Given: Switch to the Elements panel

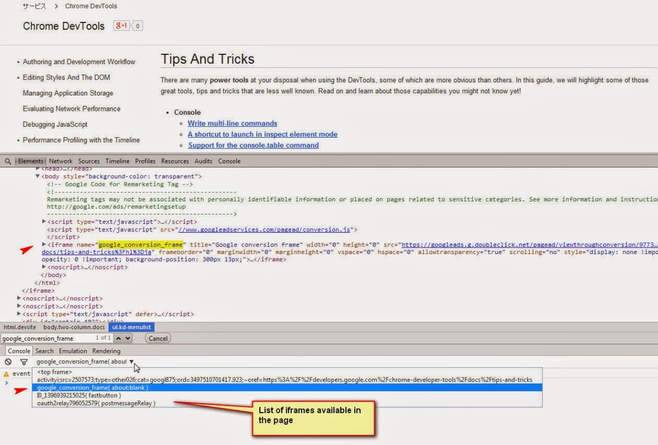Looking at the screenshot, I should (31, 161).
